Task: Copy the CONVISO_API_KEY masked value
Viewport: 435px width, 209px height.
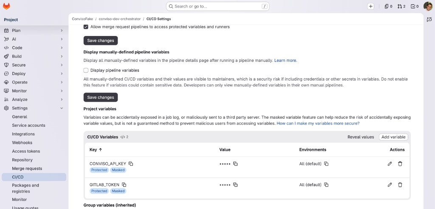Action: pos(235,164)
